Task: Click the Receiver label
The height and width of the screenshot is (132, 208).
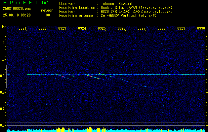Action: [67, 12]
